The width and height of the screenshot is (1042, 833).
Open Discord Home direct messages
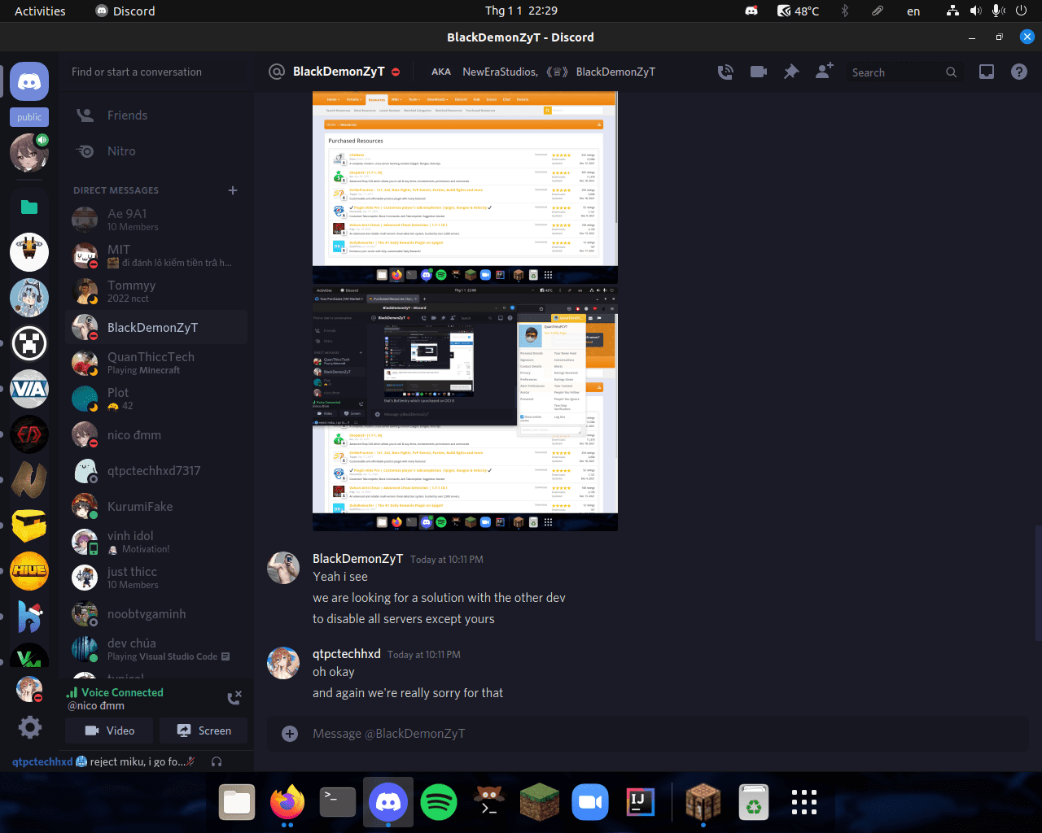pos(29,81)
